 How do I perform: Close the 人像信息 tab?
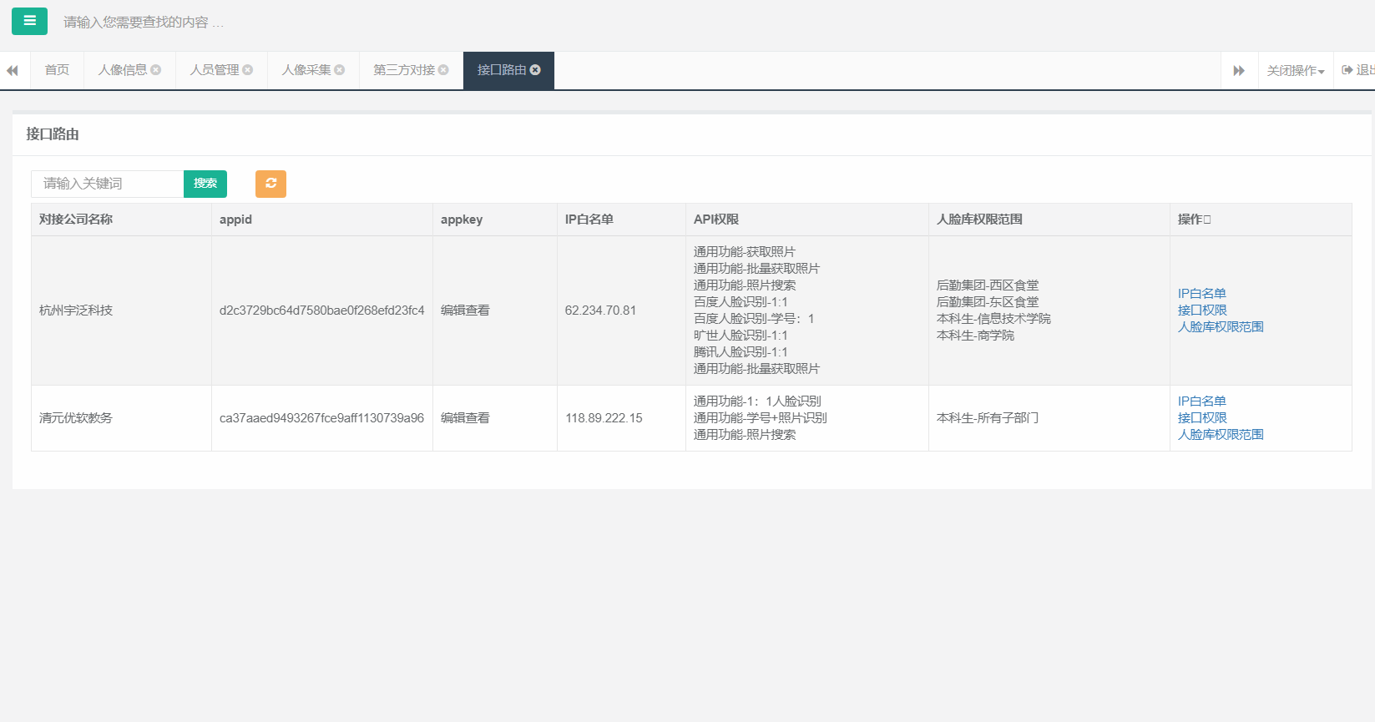point(156,70)
